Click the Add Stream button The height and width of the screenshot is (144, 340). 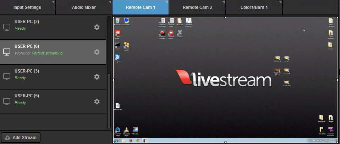tap(21, 137)
